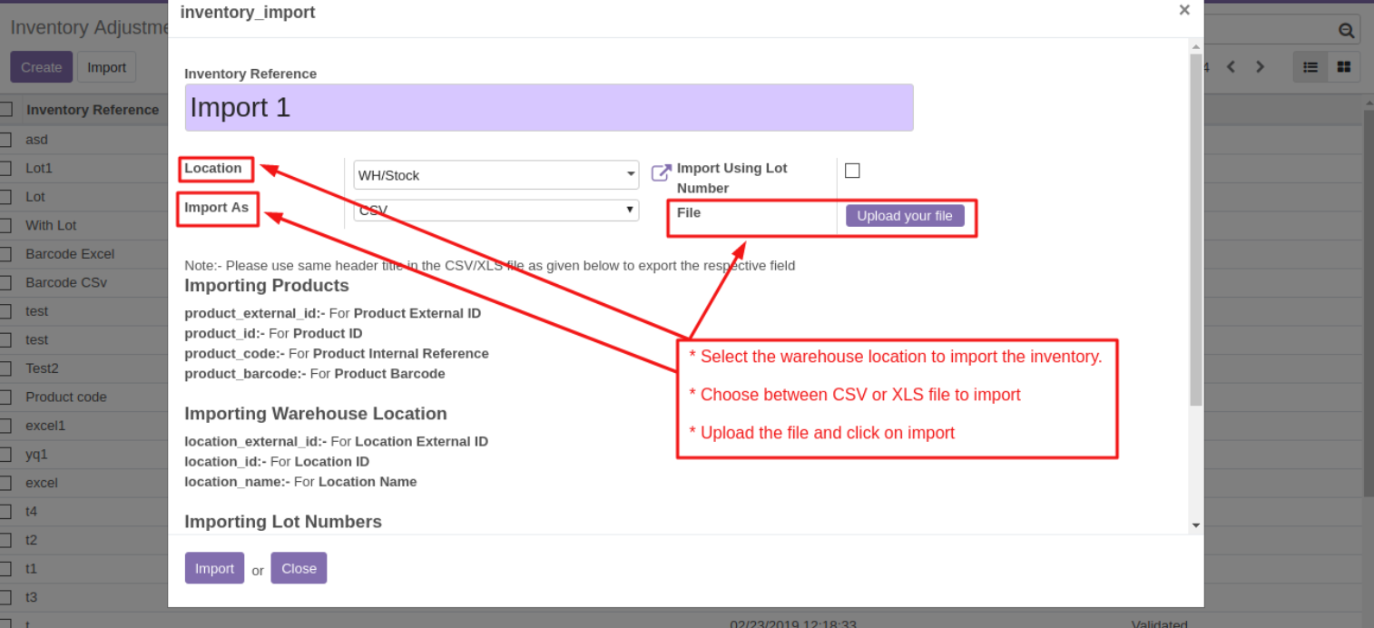Screen dimensions: 1374x628
Task: Click the Inventory Reference field containing 'Import 1'
Action: coord(548,108)
